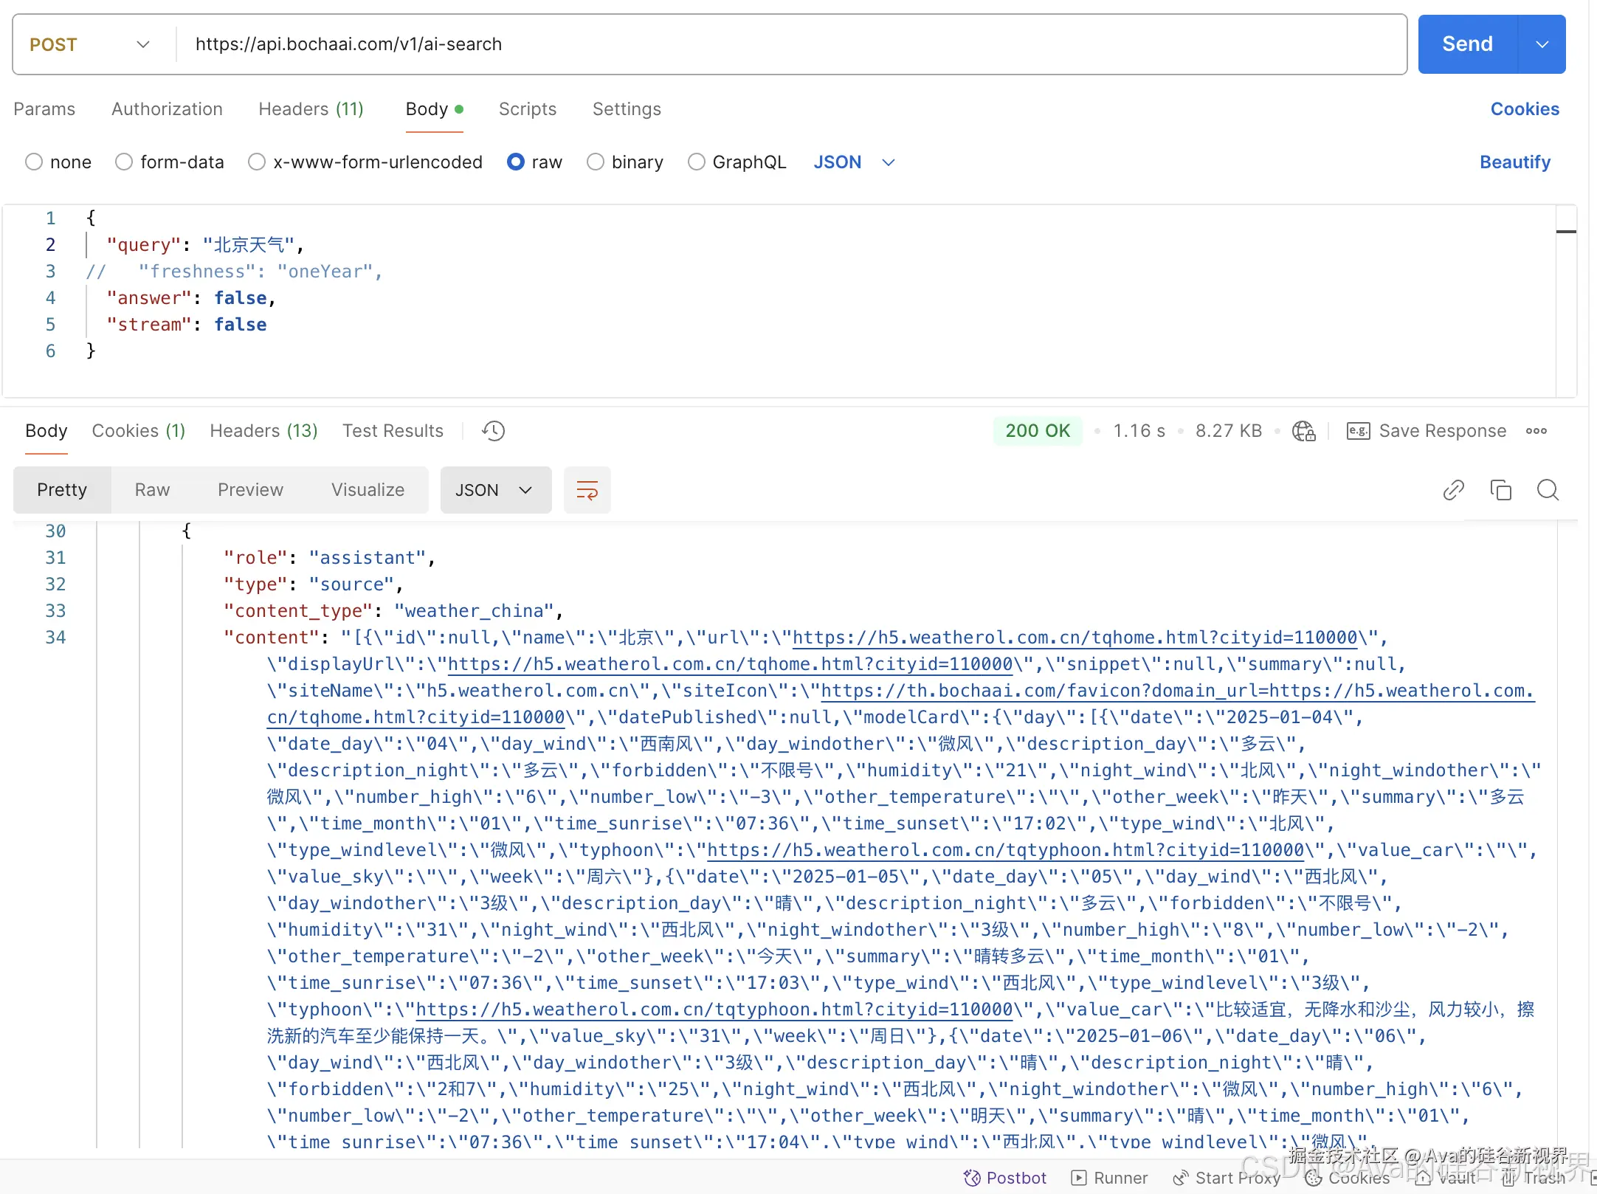Select the form-data radio option
This screenshot has width=1597, height=1194.
tap(124, 162)
